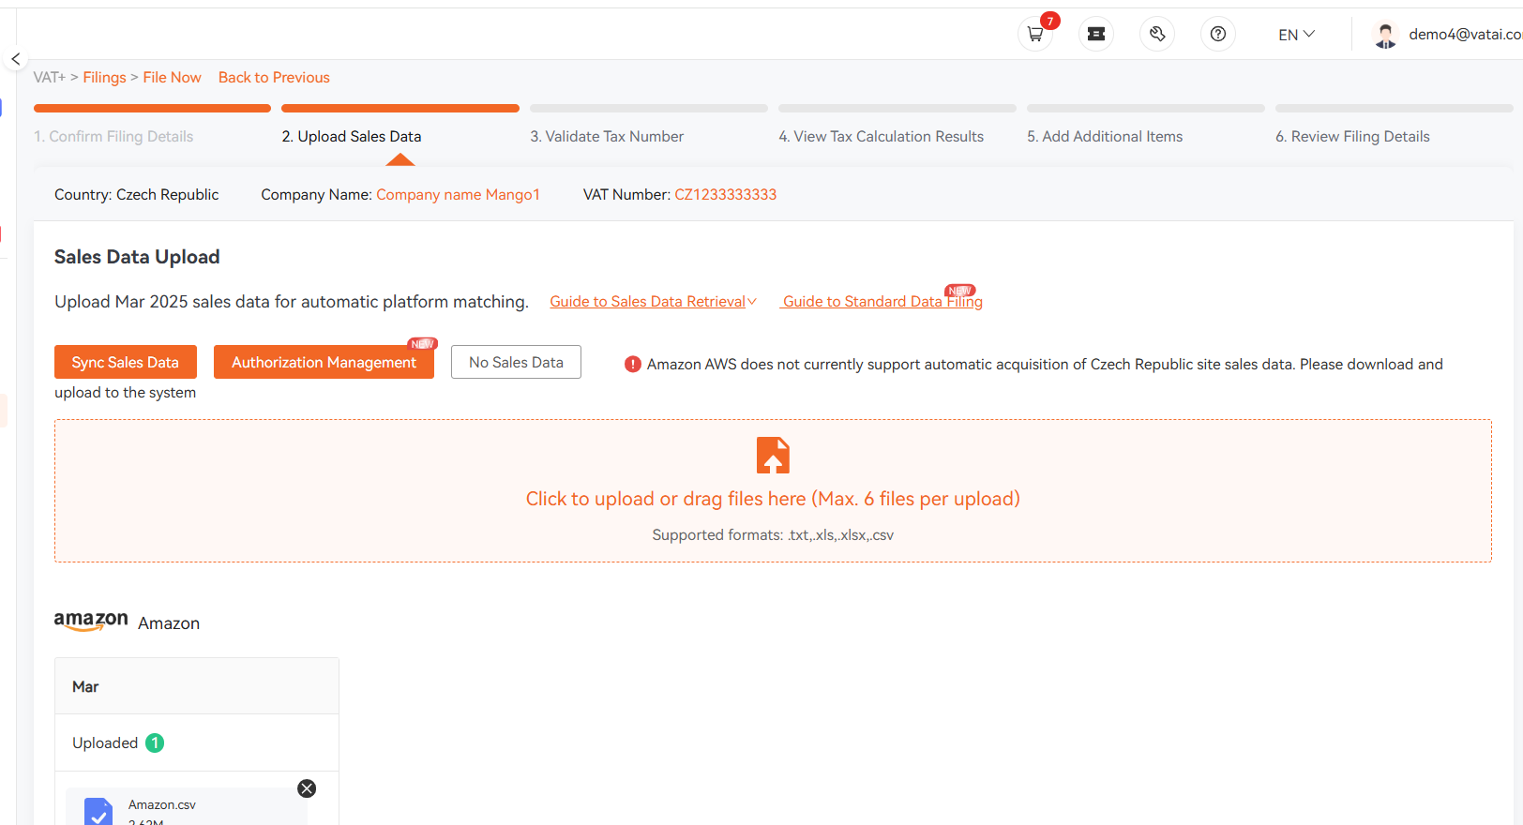Click the user avatar icon
The width and height of the screenshot is (1523, 825).
[x=1385, y=35]
